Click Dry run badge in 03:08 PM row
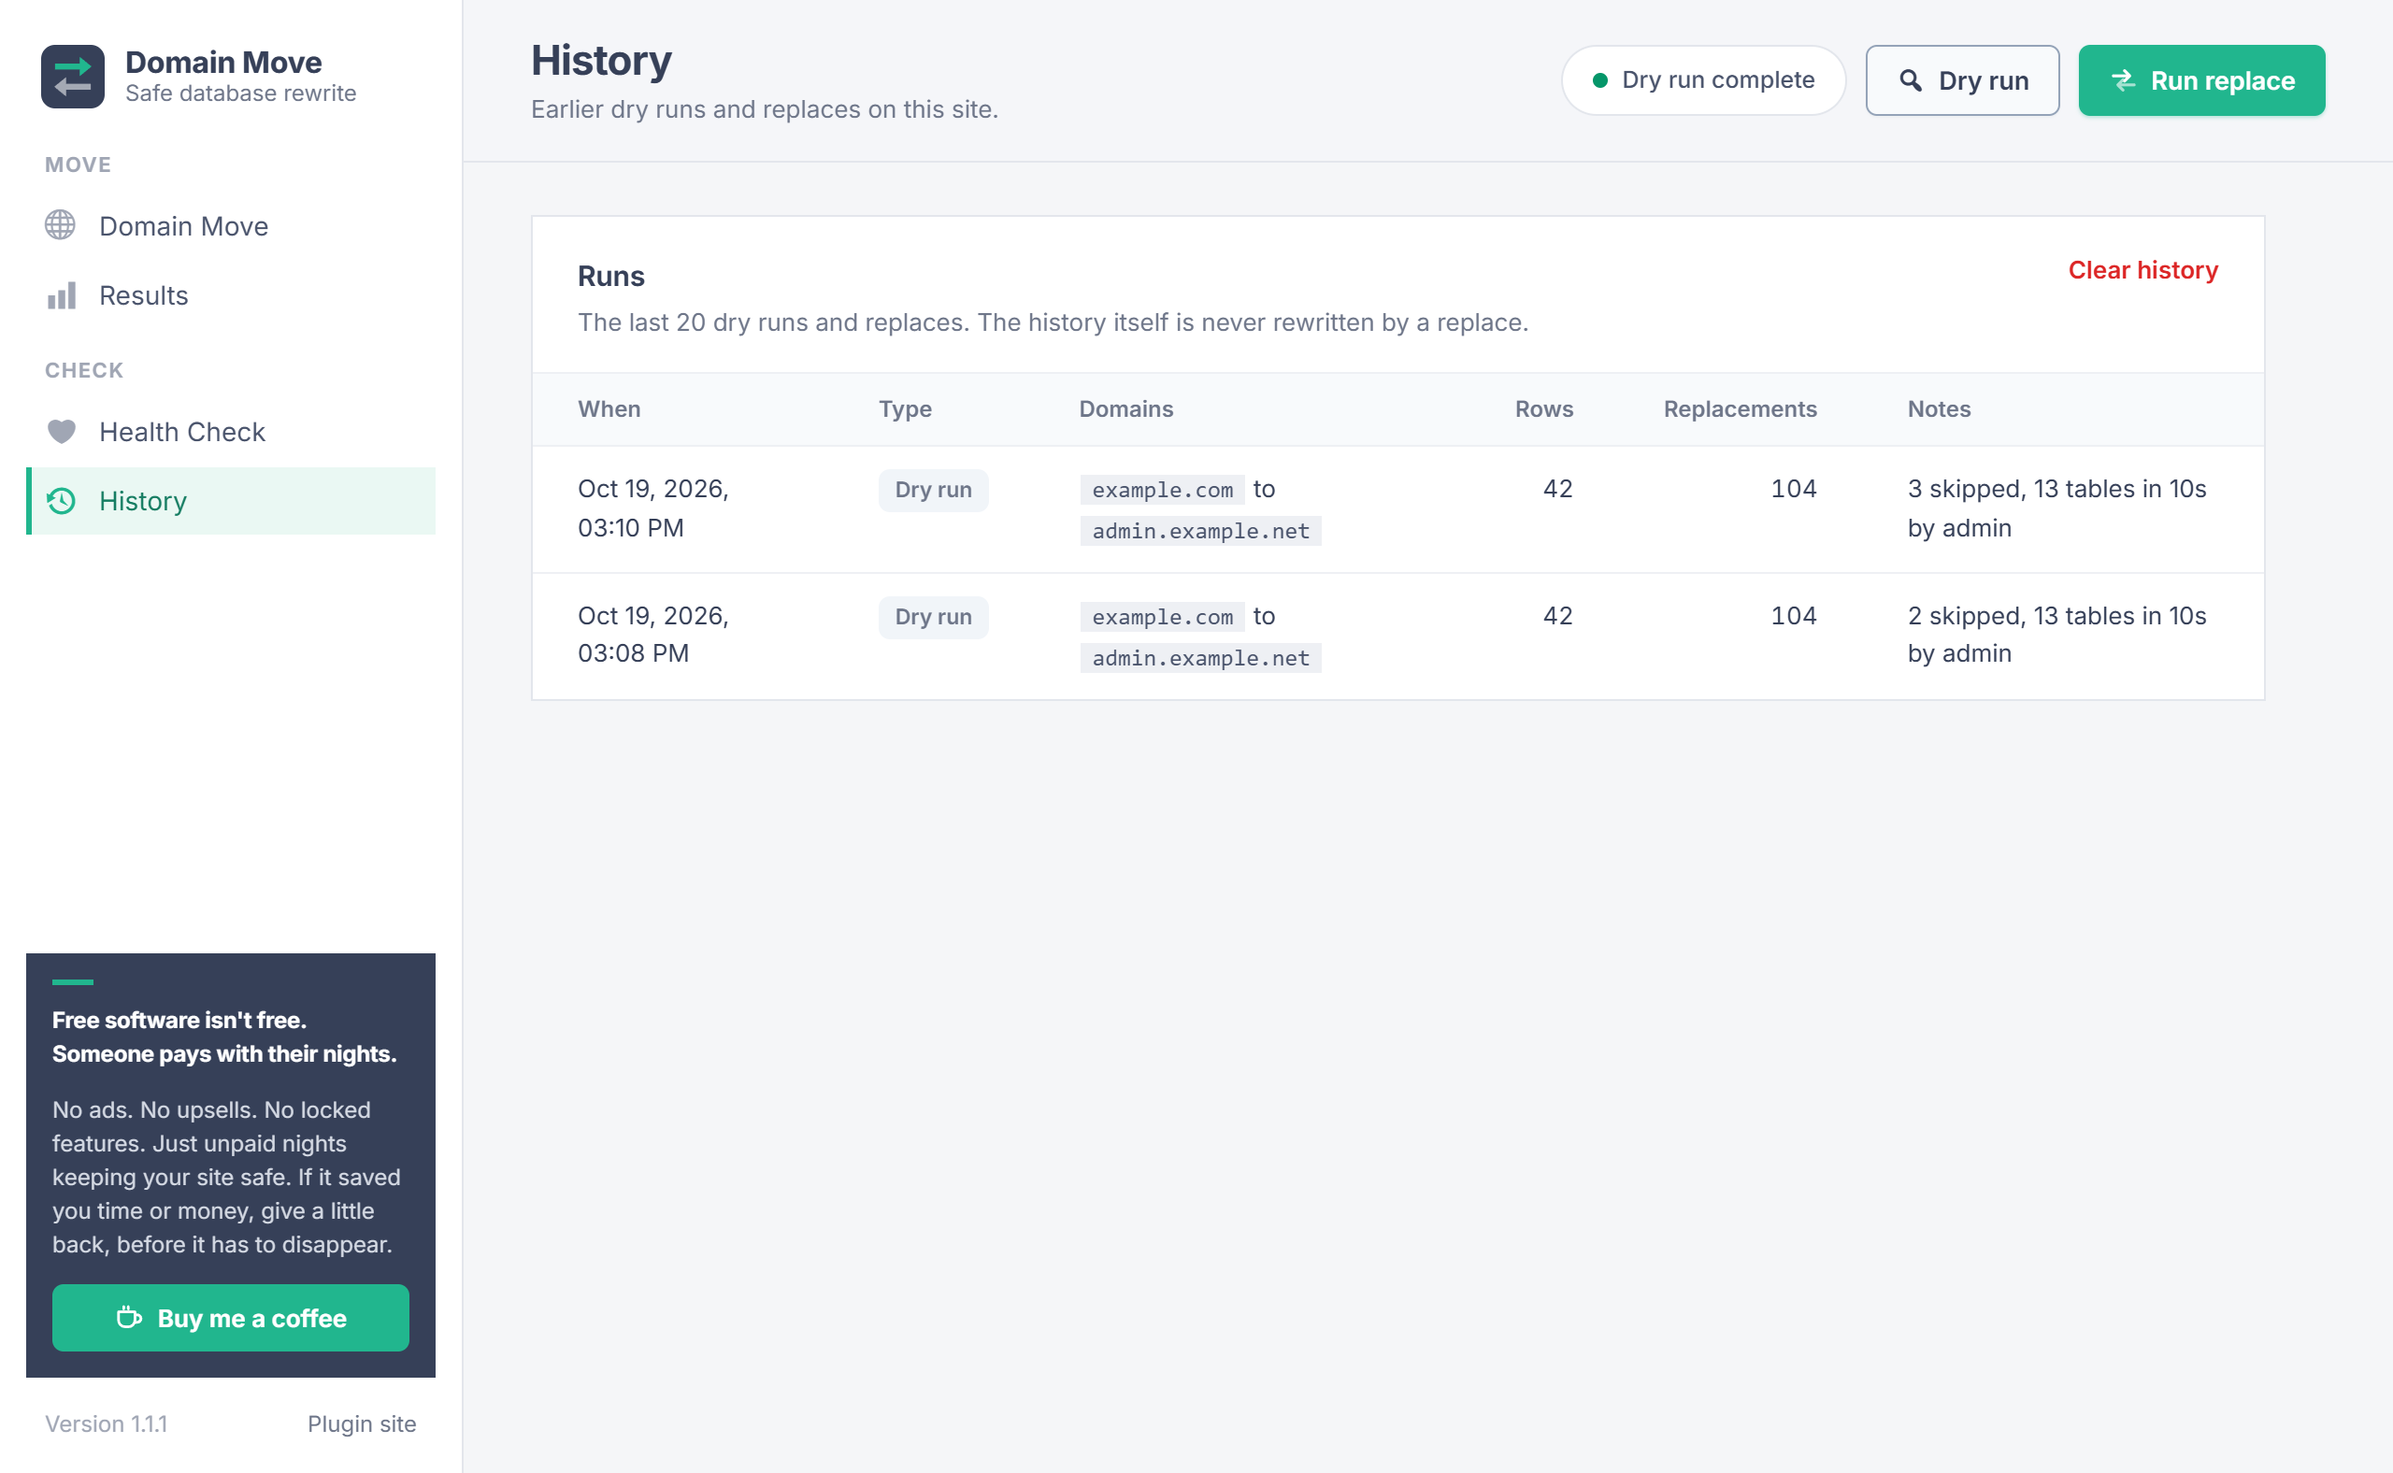This screenshot has width=2393, height=1473. click(x=934, y=617)
